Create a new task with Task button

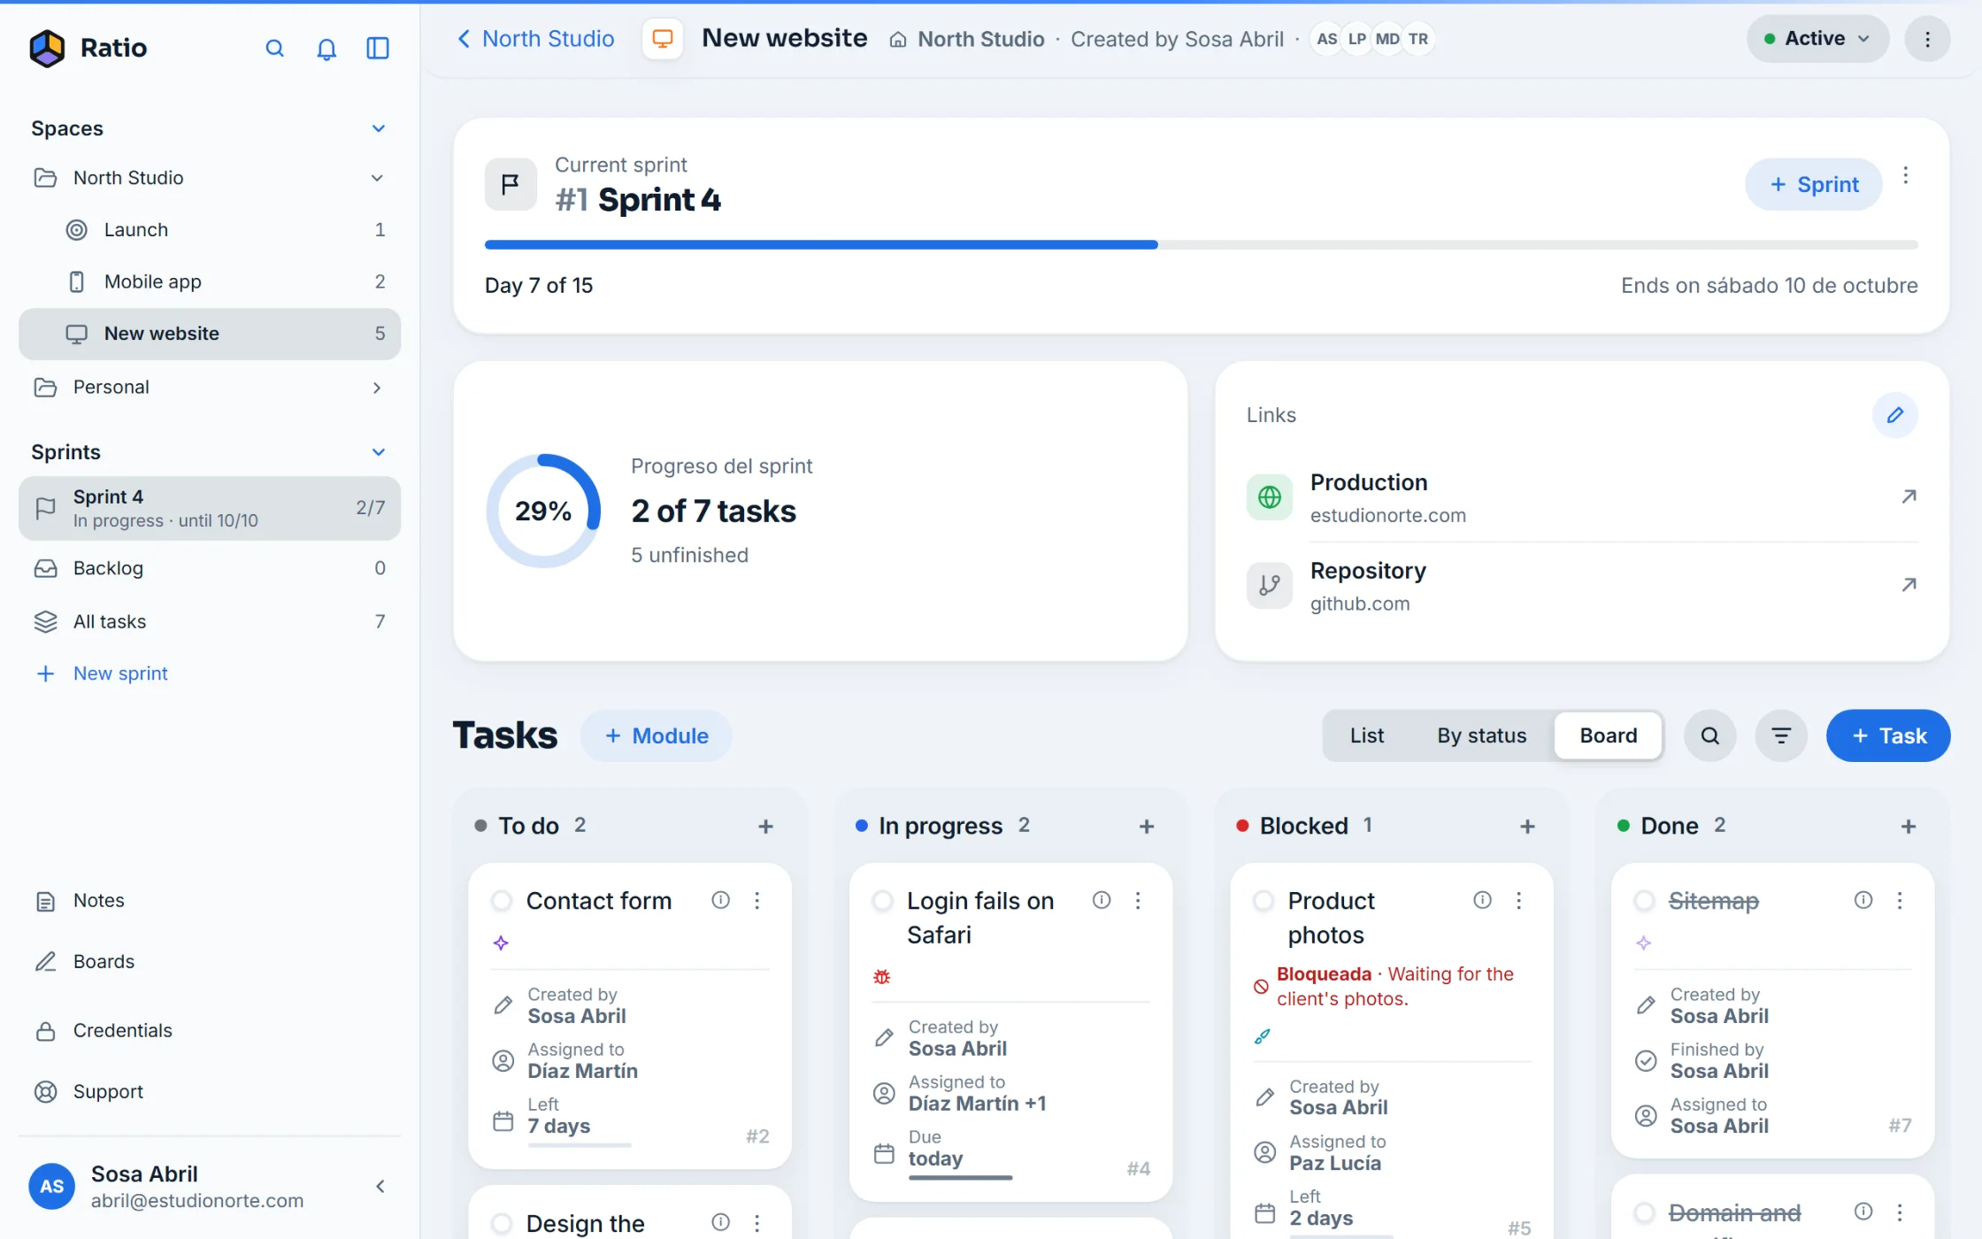[x=1888, y=735]
